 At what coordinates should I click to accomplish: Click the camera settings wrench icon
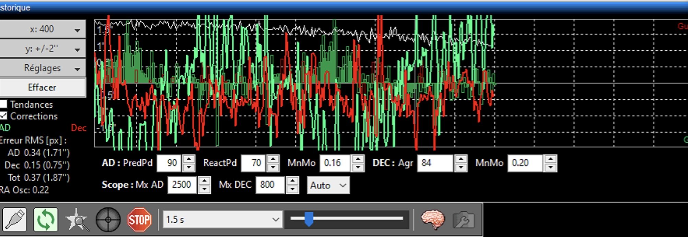point(464,219)
